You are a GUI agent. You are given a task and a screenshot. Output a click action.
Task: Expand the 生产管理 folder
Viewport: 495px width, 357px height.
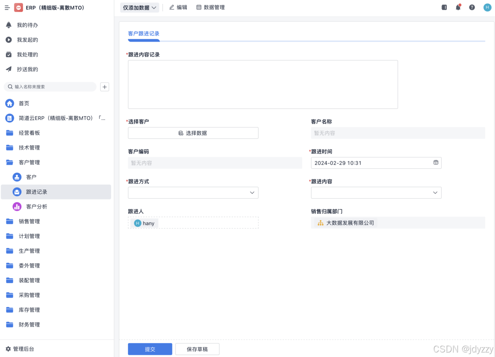(x=56, y=251)
